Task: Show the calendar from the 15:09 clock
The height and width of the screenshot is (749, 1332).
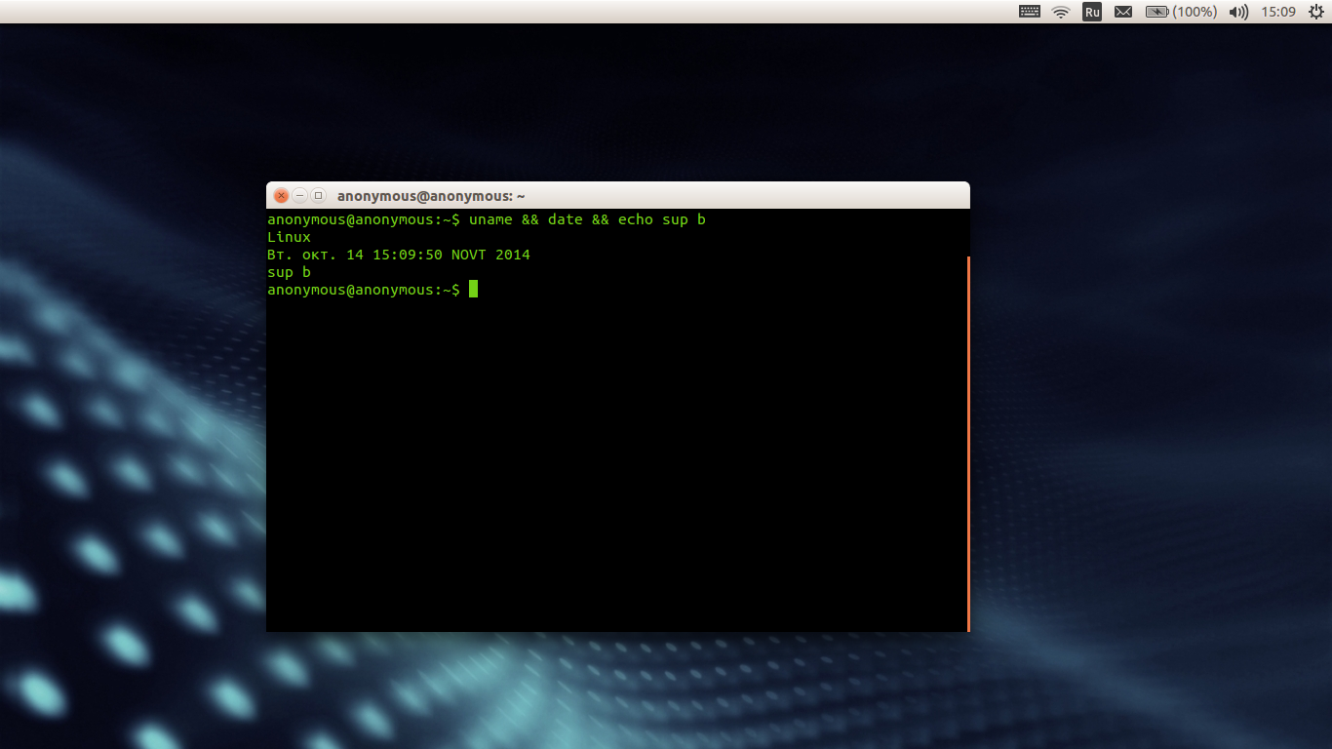Action: tap(1278, 12)
